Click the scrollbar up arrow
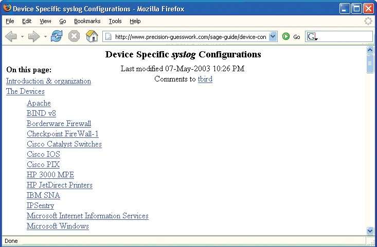 pos(370,50)
